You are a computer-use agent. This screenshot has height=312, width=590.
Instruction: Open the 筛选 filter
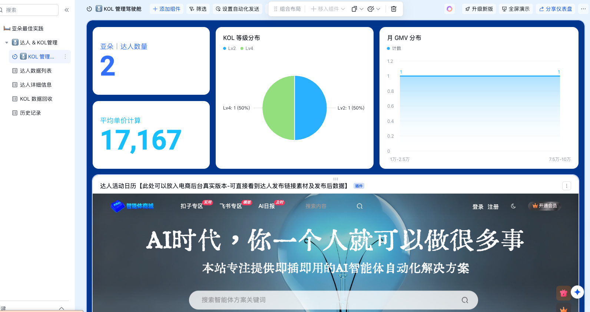coord(198,9)
